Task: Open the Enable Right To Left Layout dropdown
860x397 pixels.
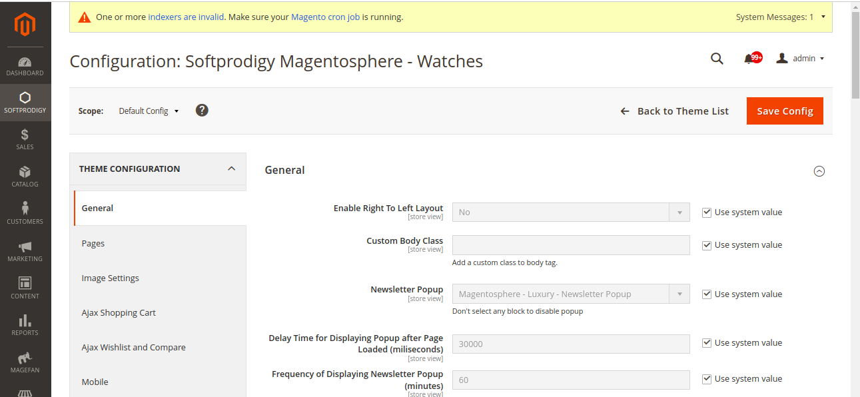Action: [571, 212]
